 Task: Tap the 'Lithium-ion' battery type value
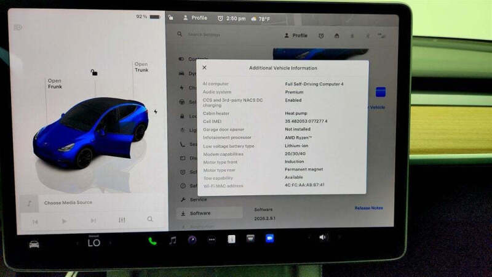pos(296,146)
